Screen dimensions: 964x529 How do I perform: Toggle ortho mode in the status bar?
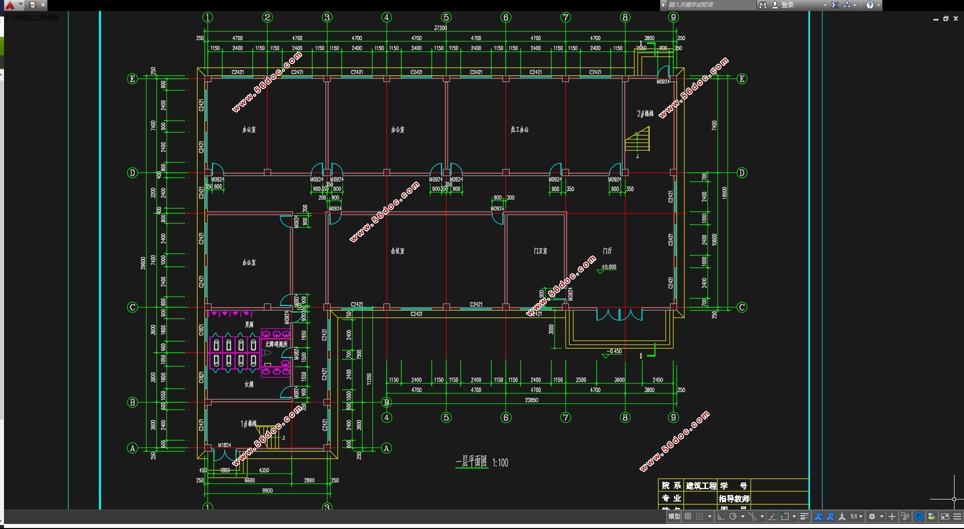coord(720,516)
